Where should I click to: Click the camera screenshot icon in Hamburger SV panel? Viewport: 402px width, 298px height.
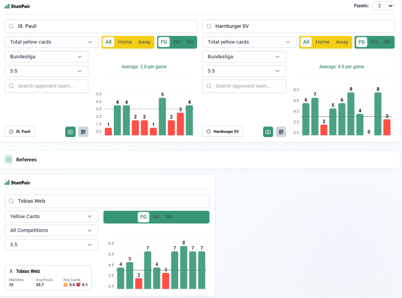point(268,132)
